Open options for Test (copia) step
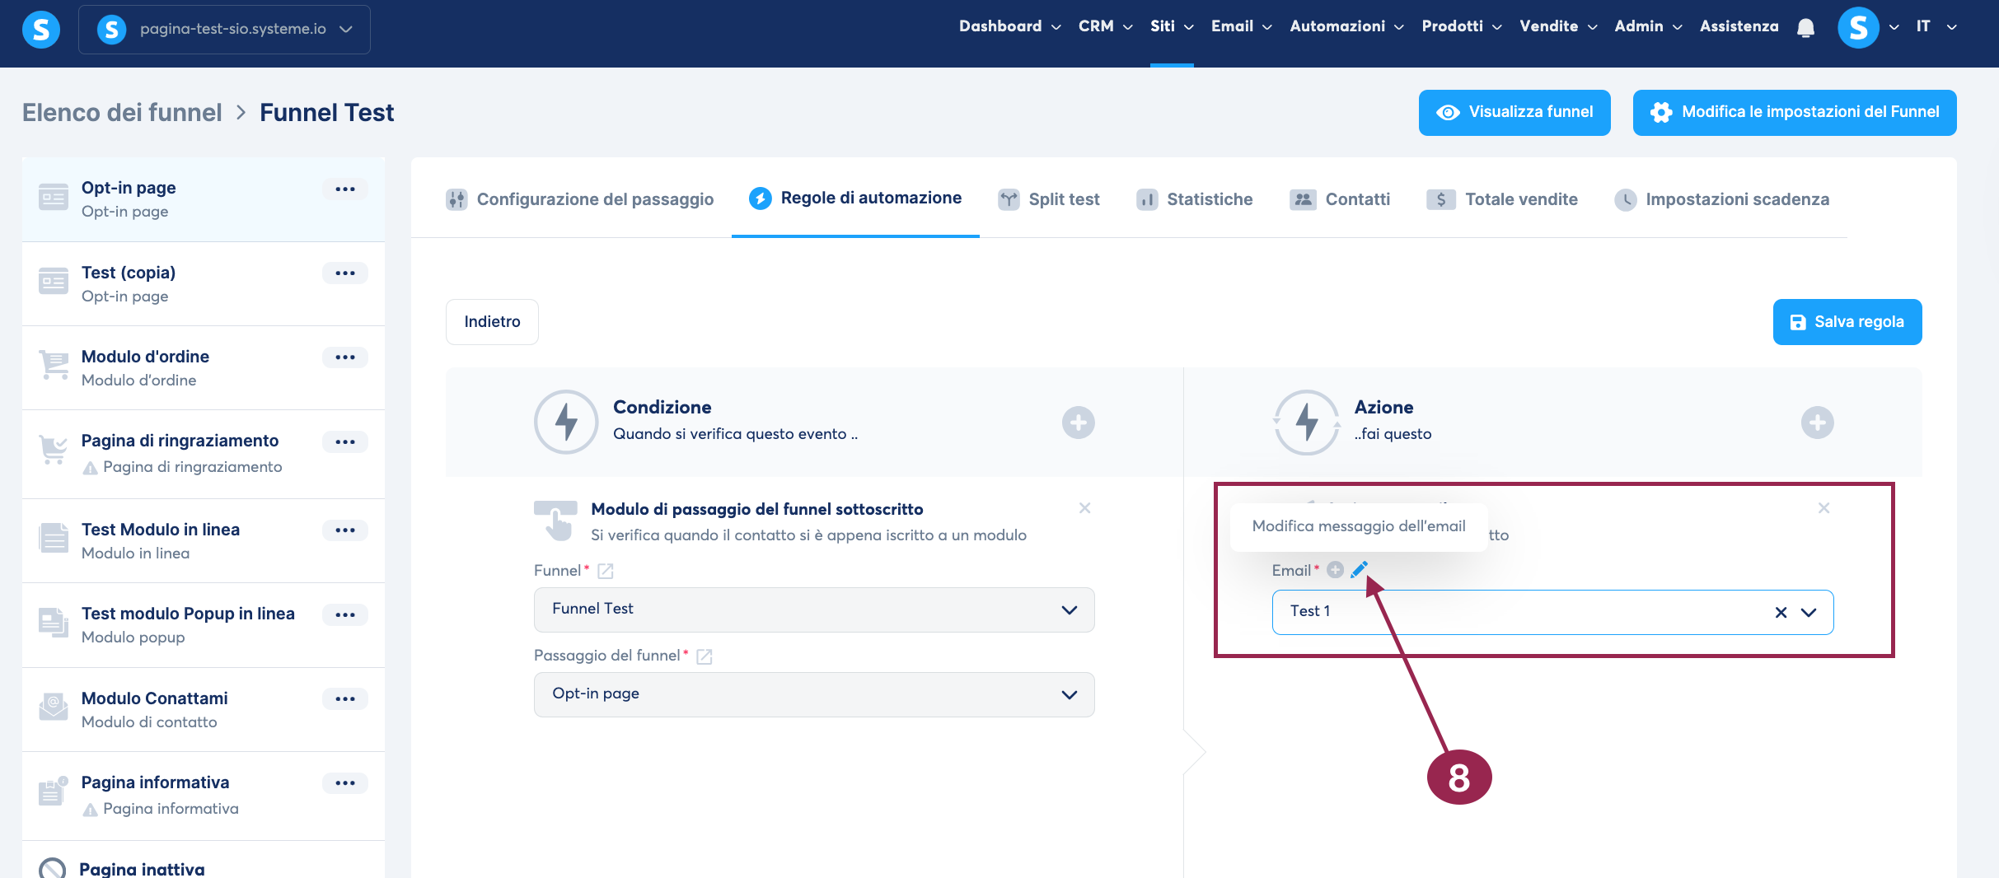 pyautogui.click(x=345, y=273)
